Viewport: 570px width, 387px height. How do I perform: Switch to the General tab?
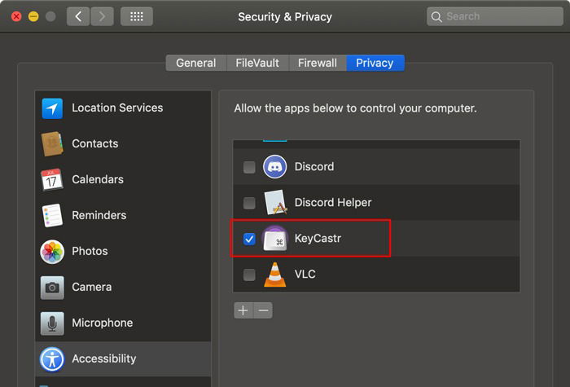(196, 63)
